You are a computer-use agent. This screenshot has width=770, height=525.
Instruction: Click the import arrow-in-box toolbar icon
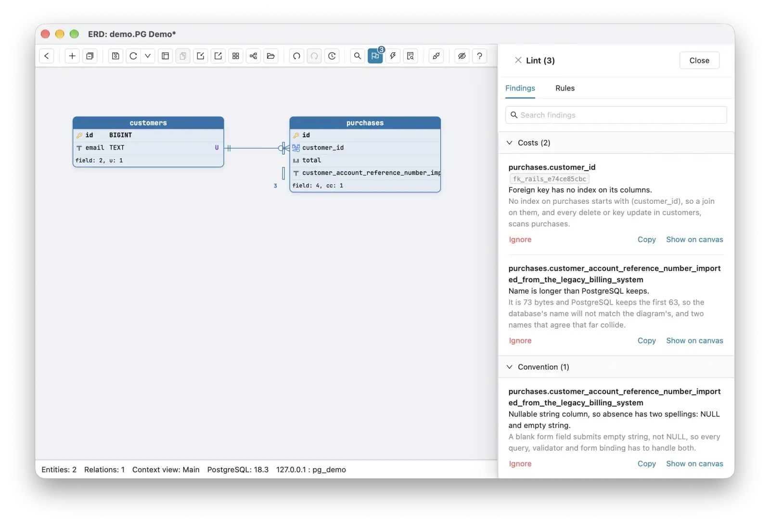(201, 56)
